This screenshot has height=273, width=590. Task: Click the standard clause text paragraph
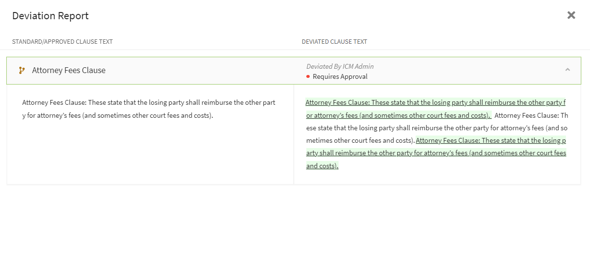click(148, 109)
